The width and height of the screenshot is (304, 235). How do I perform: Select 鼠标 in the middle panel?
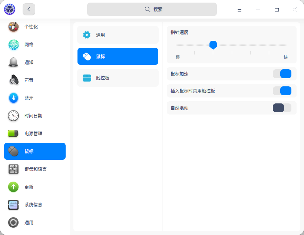118,56
